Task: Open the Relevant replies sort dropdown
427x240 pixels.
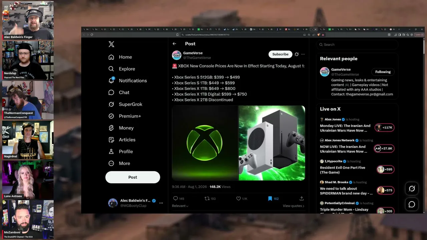Action: 180,206
